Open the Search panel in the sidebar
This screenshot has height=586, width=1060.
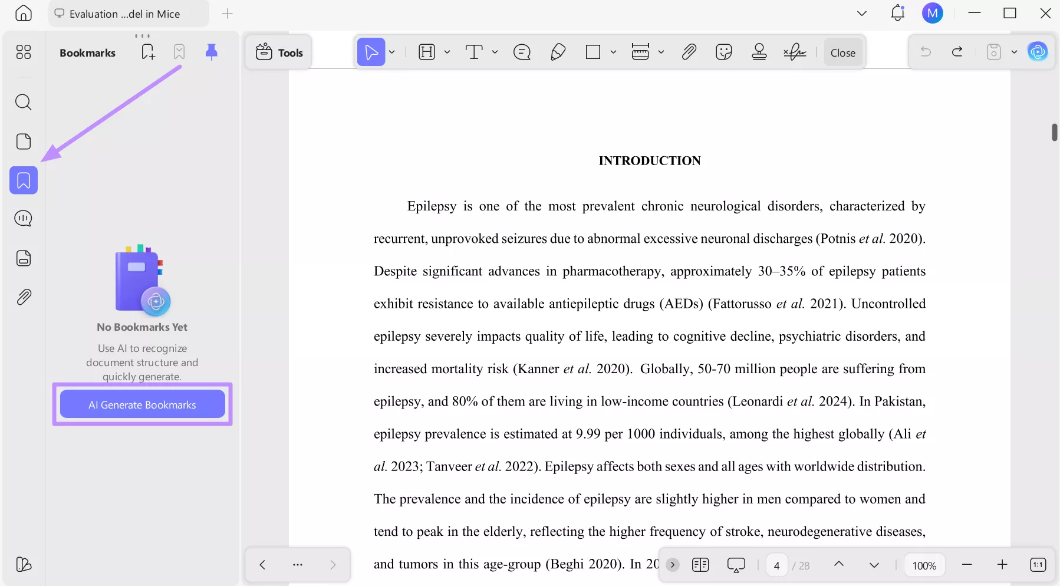pos(24,102)
